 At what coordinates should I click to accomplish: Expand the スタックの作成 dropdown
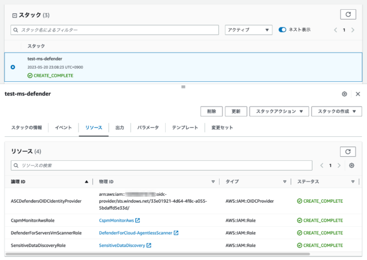[336, 111]
